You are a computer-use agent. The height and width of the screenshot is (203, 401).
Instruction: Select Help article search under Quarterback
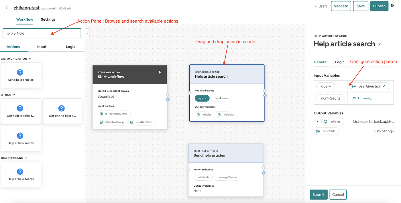(21, 175)
